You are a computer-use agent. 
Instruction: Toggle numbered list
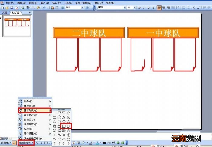click(x=184, y=8)
